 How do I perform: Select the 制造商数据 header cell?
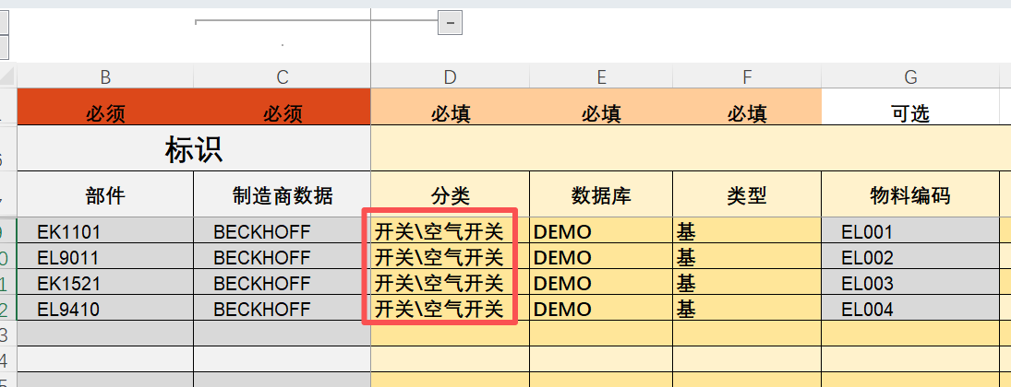pyautogui.click(x=282, y=194)
